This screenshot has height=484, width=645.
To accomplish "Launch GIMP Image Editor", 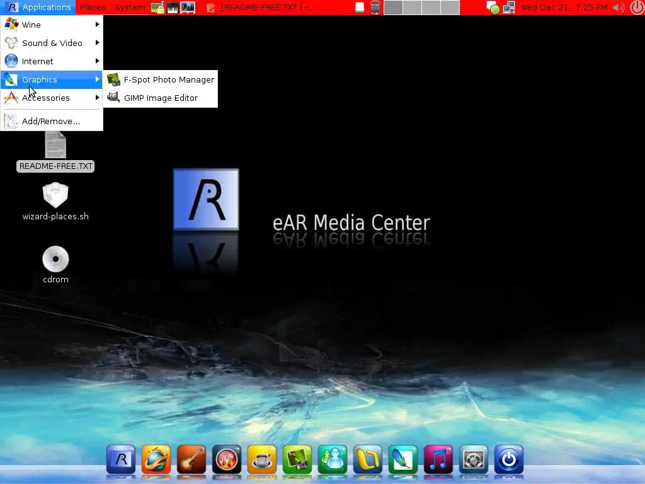I will pyautogui.click(x=161, y=98).
